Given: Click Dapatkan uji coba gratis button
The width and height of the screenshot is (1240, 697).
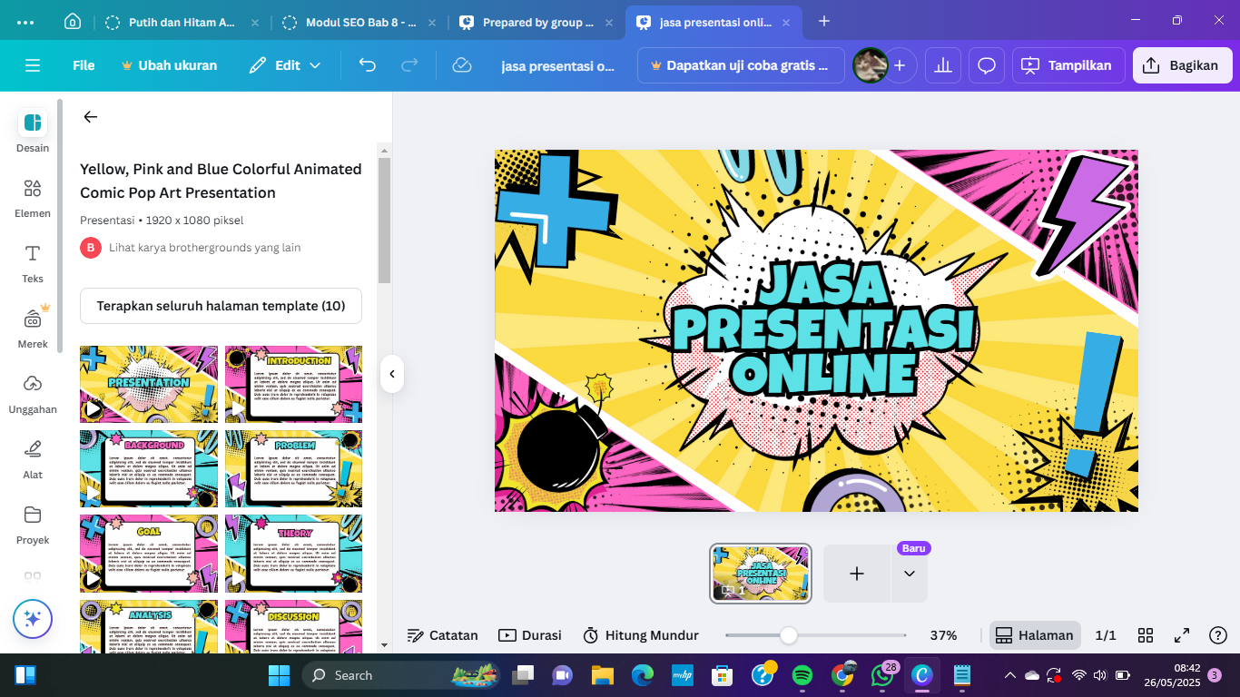Looking at the screenshot, I should [741, 65].
